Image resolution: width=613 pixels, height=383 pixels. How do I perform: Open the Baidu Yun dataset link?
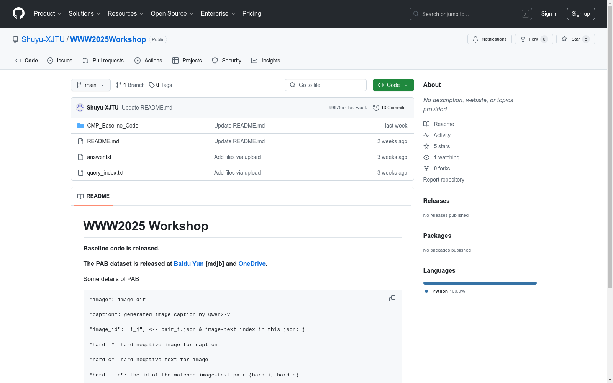click(189, 264)
